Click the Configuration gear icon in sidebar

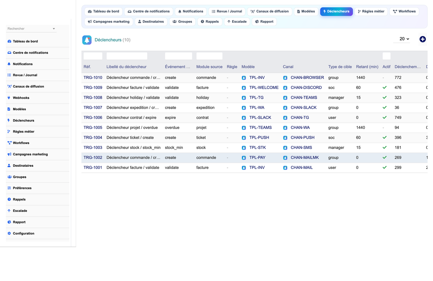pyautogui.click(x=9, y=233)
